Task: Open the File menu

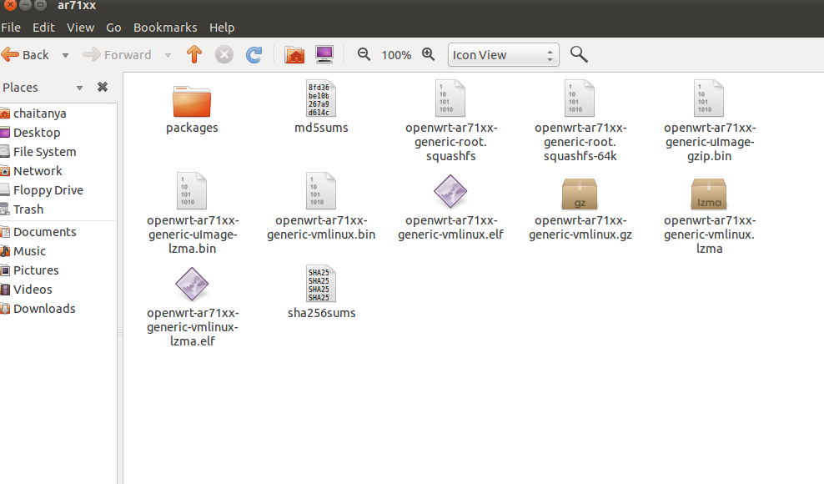Action: [x=11, y=28]
